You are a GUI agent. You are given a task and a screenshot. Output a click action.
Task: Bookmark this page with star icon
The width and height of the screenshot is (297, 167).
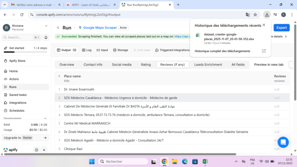click(x=255, y=14)
